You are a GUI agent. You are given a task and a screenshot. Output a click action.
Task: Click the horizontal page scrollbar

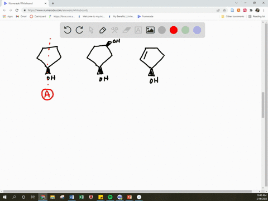127,192
